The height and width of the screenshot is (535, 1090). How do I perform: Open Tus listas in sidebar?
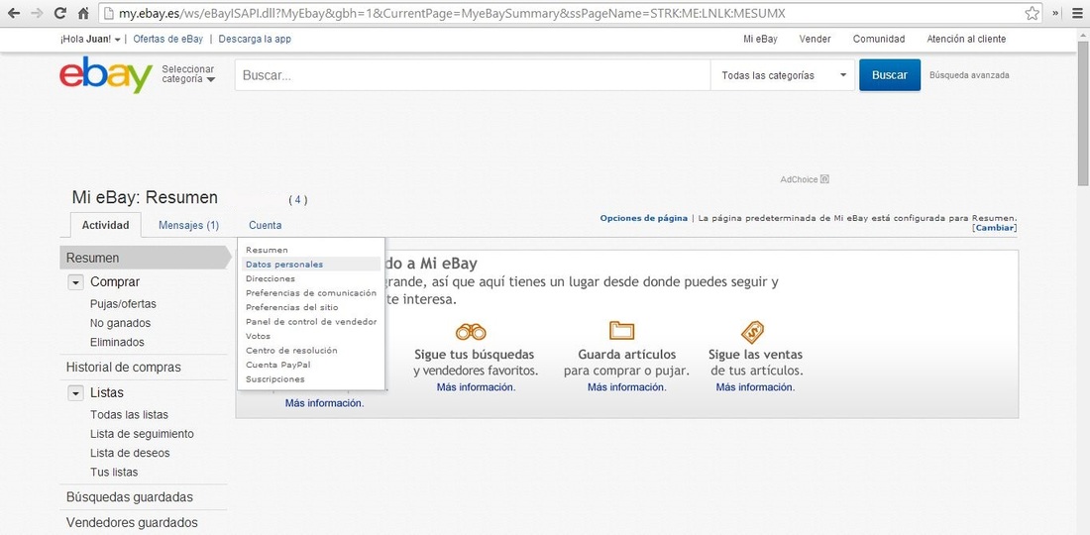[x=114, y=473]
